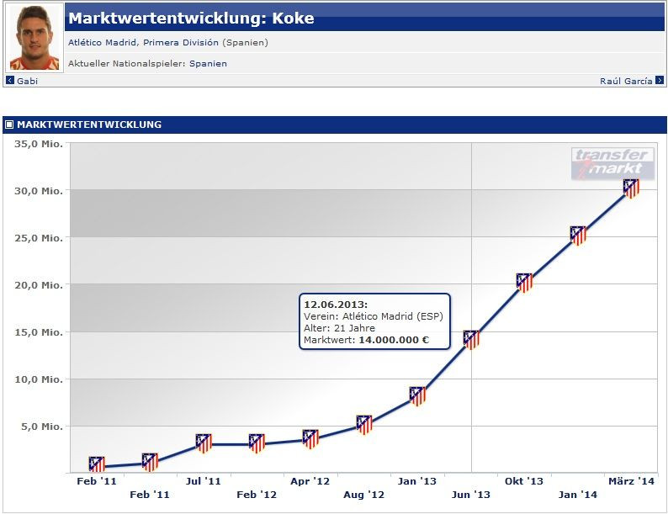This screenshot has width=668, height=514.
Task: Follow the Spanien national team link
Action: [208, 63]
